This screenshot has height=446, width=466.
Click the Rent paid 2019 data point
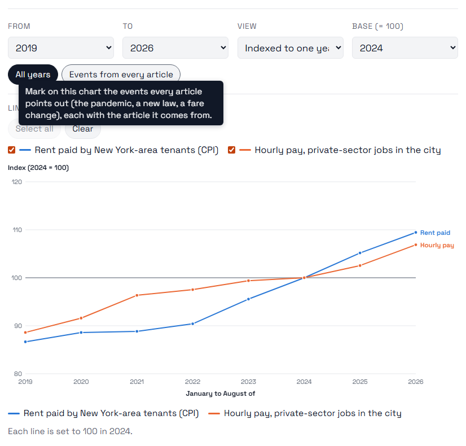[25, 342]
